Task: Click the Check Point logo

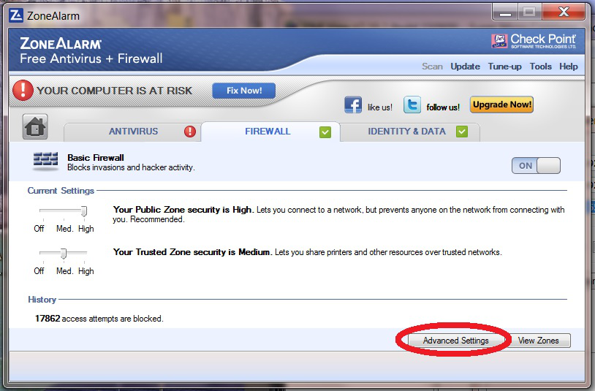Action: 534,41
